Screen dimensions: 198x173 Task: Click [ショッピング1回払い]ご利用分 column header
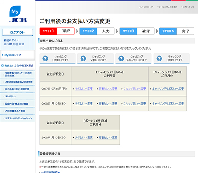coord(110,74)
